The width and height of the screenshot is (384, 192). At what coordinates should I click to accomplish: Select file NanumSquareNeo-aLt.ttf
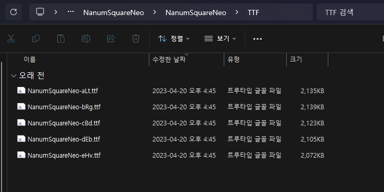[62, 91]
